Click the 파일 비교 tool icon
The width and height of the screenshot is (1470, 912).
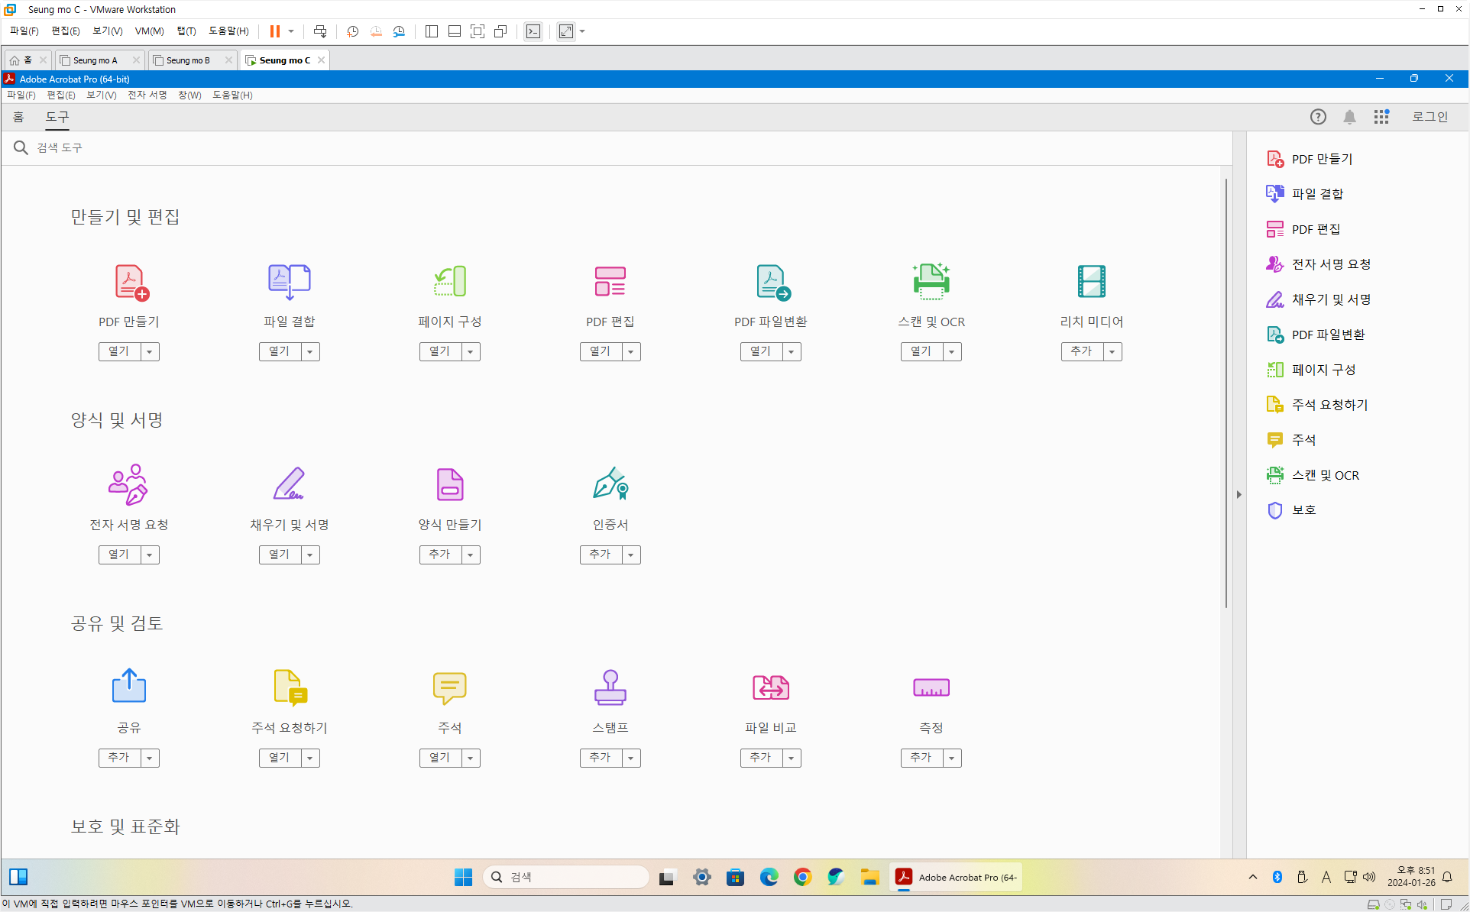click(x=770, y=687)
